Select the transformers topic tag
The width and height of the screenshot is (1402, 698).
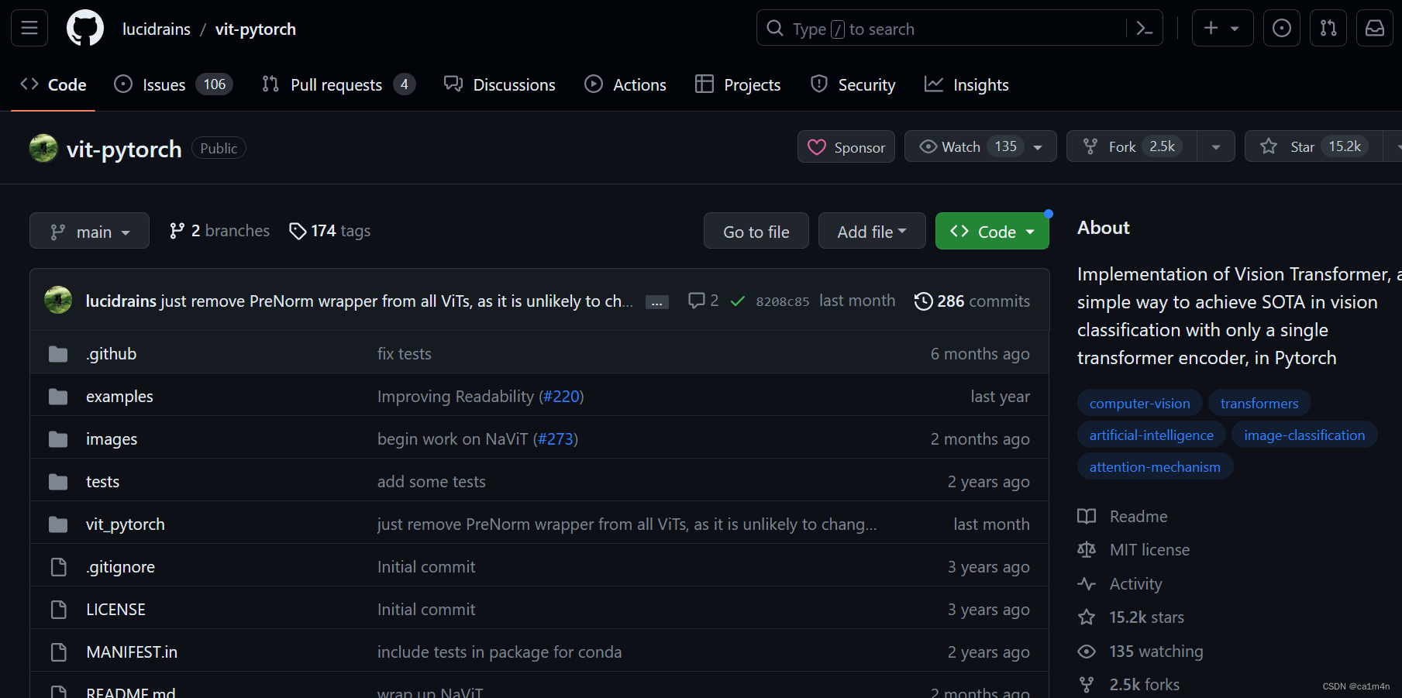[x=1259, y=404]
